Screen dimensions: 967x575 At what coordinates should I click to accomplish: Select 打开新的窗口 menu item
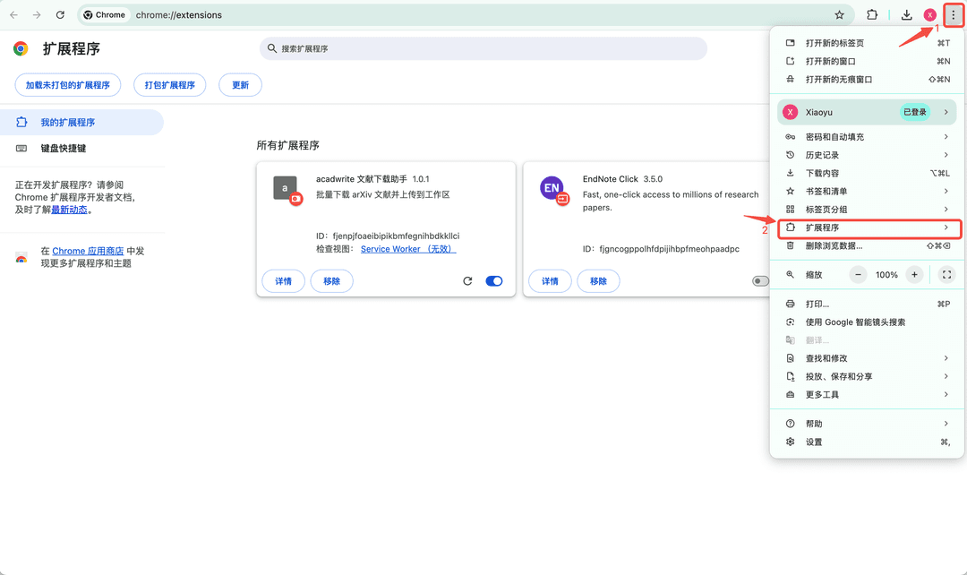click(x=867, y=61)
